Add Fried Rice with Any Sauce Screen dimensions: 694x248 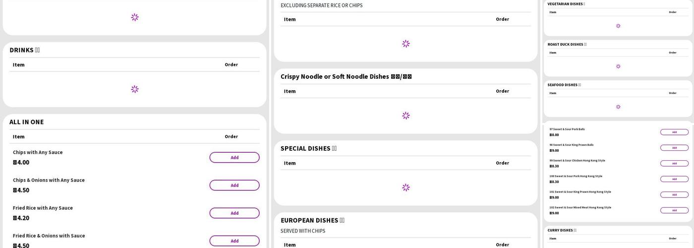[234, 213]
